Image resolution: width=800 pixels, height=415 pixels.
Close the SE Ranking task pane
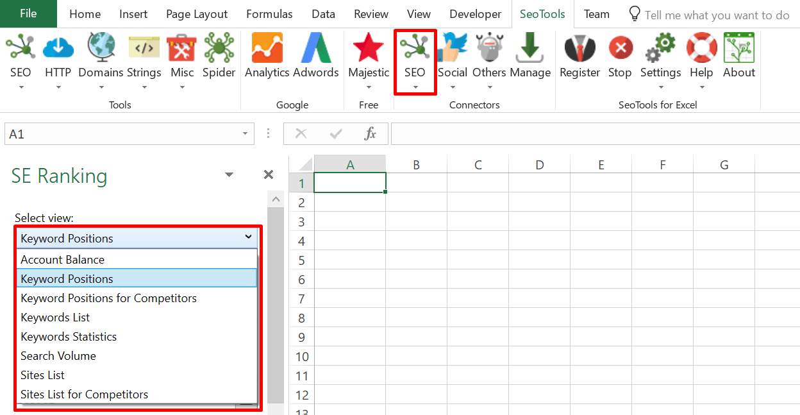point(269,175)
